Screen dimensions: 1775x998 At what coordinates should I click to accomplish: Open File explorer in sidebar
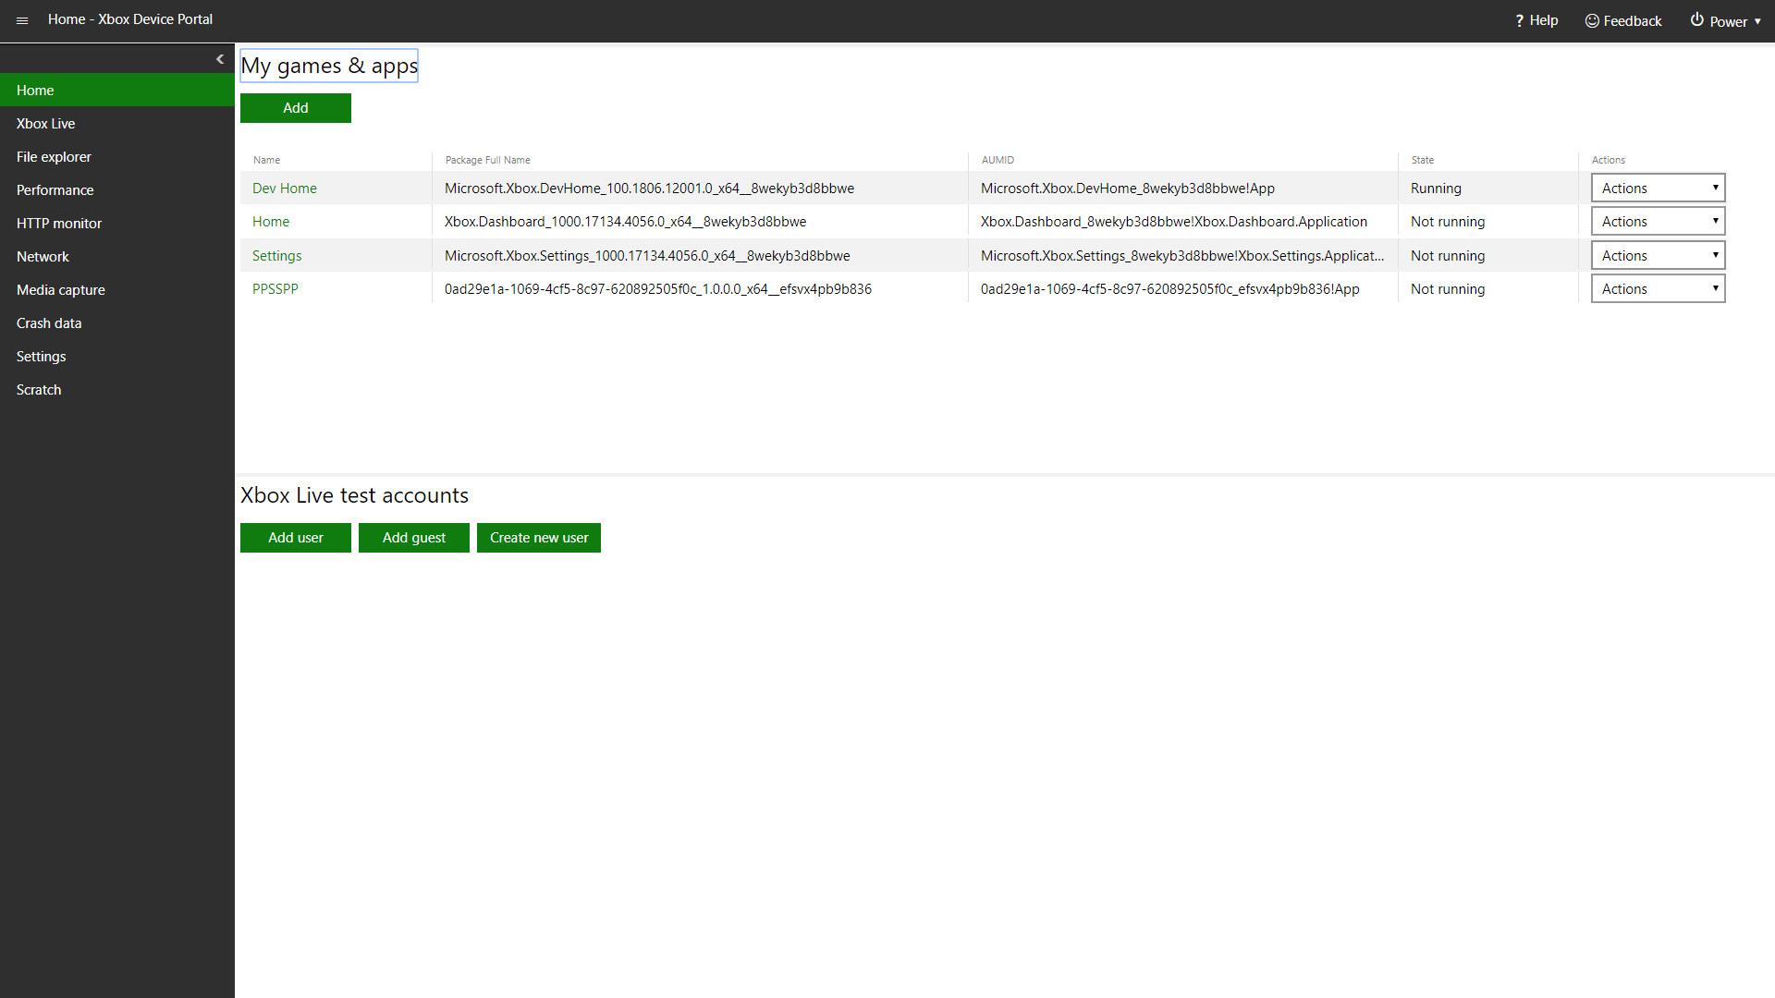click(x=54, y=157)
